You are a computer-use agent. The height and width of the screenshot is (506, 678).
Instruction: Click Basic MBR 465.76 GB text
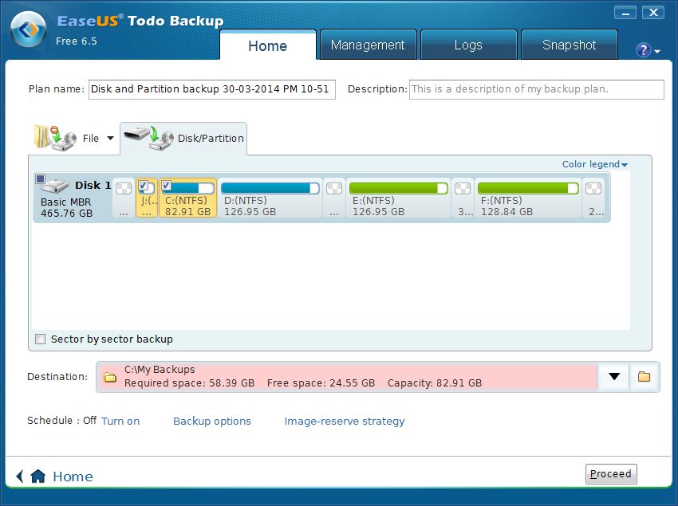click(x=66, y=207)
